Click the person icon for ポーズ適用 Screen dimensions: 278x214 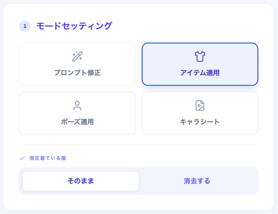(77, 106)
